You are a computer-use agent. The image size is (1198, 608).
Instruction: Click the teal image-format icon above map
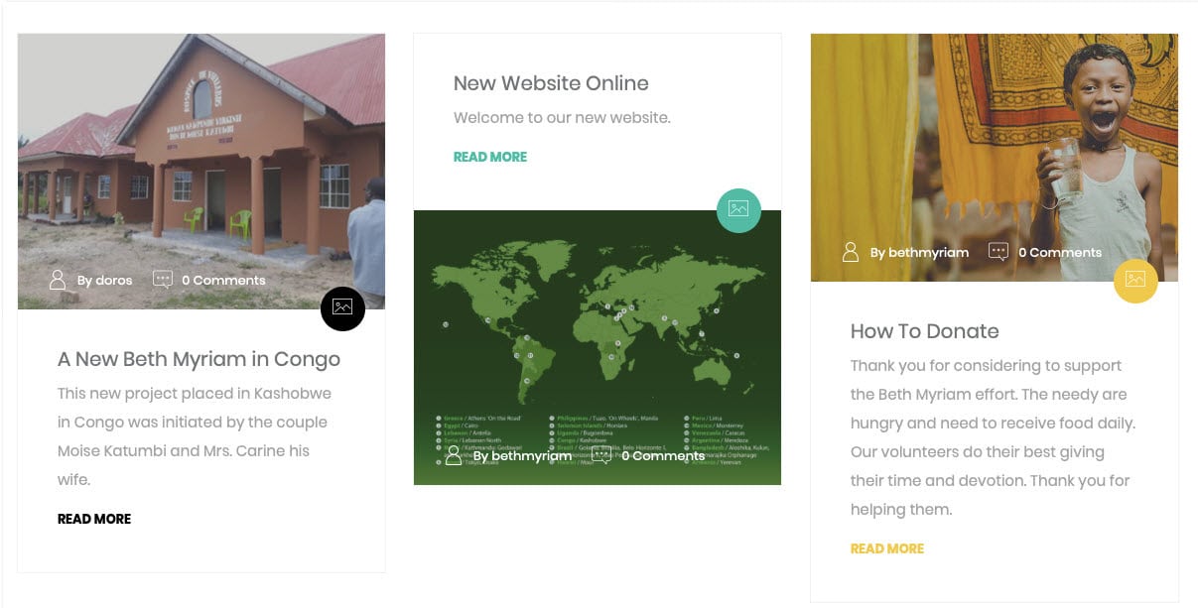pyautogui.click(x=738, y=209)
